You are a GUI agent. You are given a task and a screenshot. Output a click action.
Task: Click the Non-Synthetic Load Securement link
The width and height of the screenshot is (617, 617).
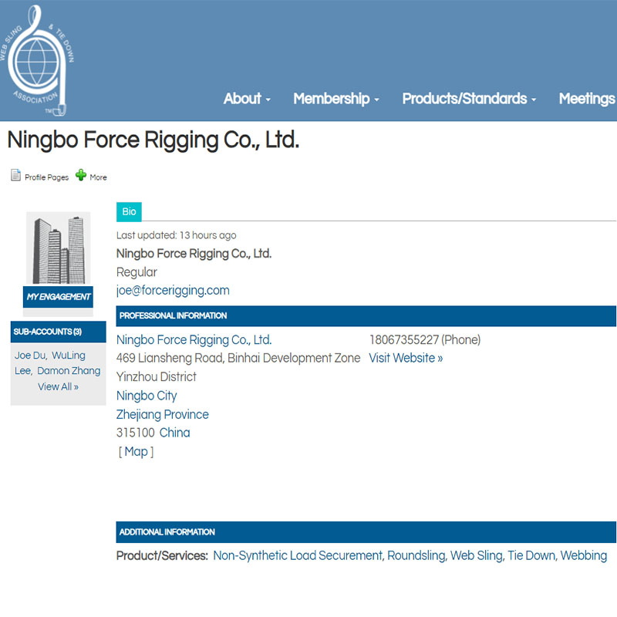298,555
